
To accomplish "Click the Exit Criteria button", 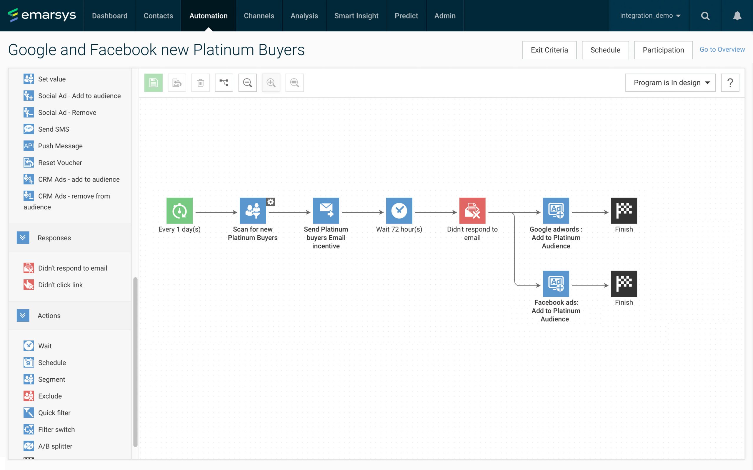I will coord(549,50).
